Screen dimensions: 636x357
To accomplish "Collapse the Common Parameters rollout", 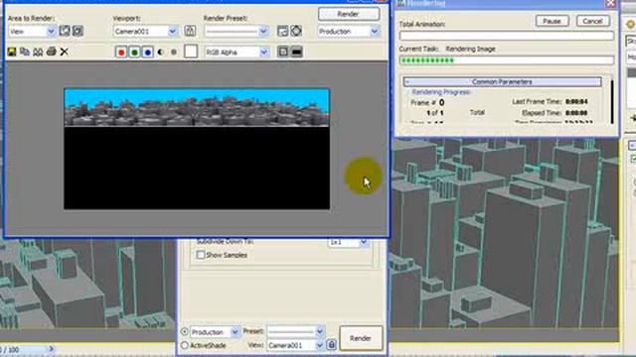I will tap(502, 81).
